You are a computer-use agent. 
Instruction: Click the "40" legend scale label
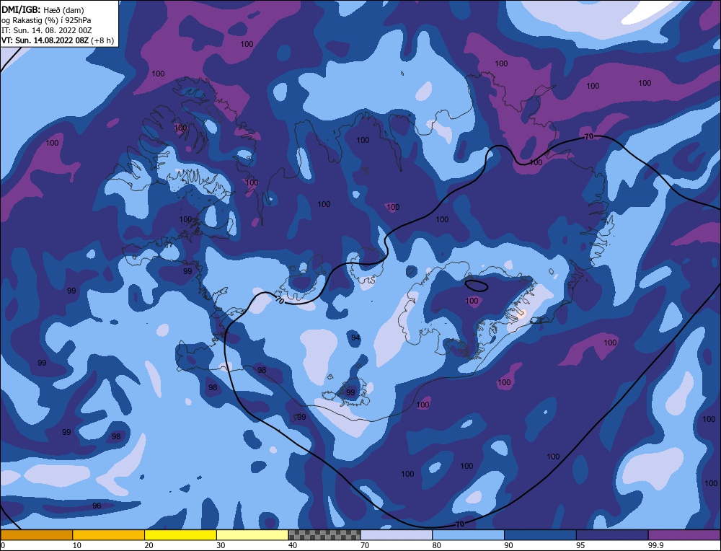[x=293, y=545]
